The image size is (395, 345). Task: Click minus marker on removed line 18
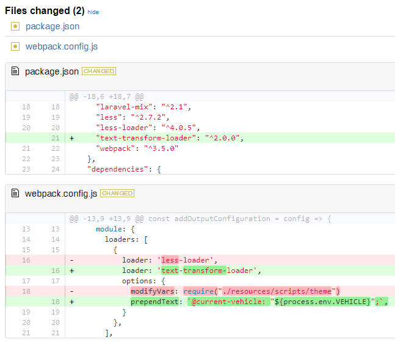pyautogui.click(x=72, y=291)
